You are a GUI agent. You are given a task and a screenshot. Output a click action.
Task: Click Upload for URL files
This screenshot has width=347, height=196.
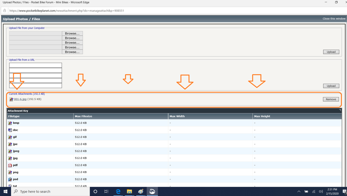[x=331, y=86]
